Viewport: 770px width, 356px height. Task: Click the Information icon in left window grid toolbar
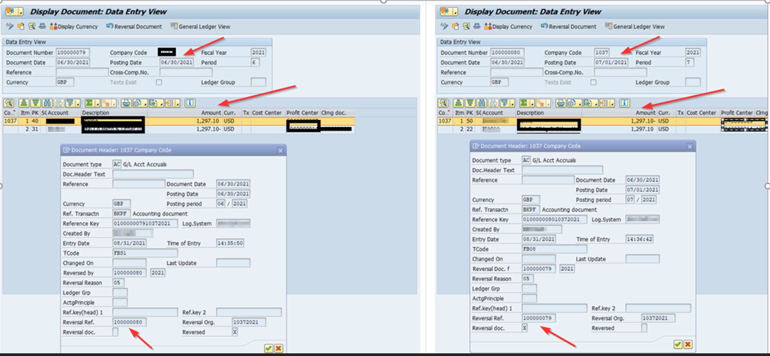pos(190,103)
